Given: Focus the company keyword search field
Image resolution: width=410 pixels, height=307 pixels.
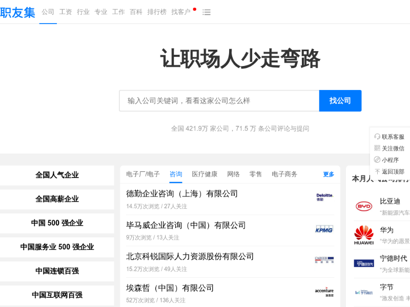Looking at the screenshot, I should click(219, 101).
